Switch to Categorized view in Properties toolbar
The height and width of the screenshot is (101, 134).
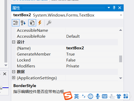click(16, 23)
